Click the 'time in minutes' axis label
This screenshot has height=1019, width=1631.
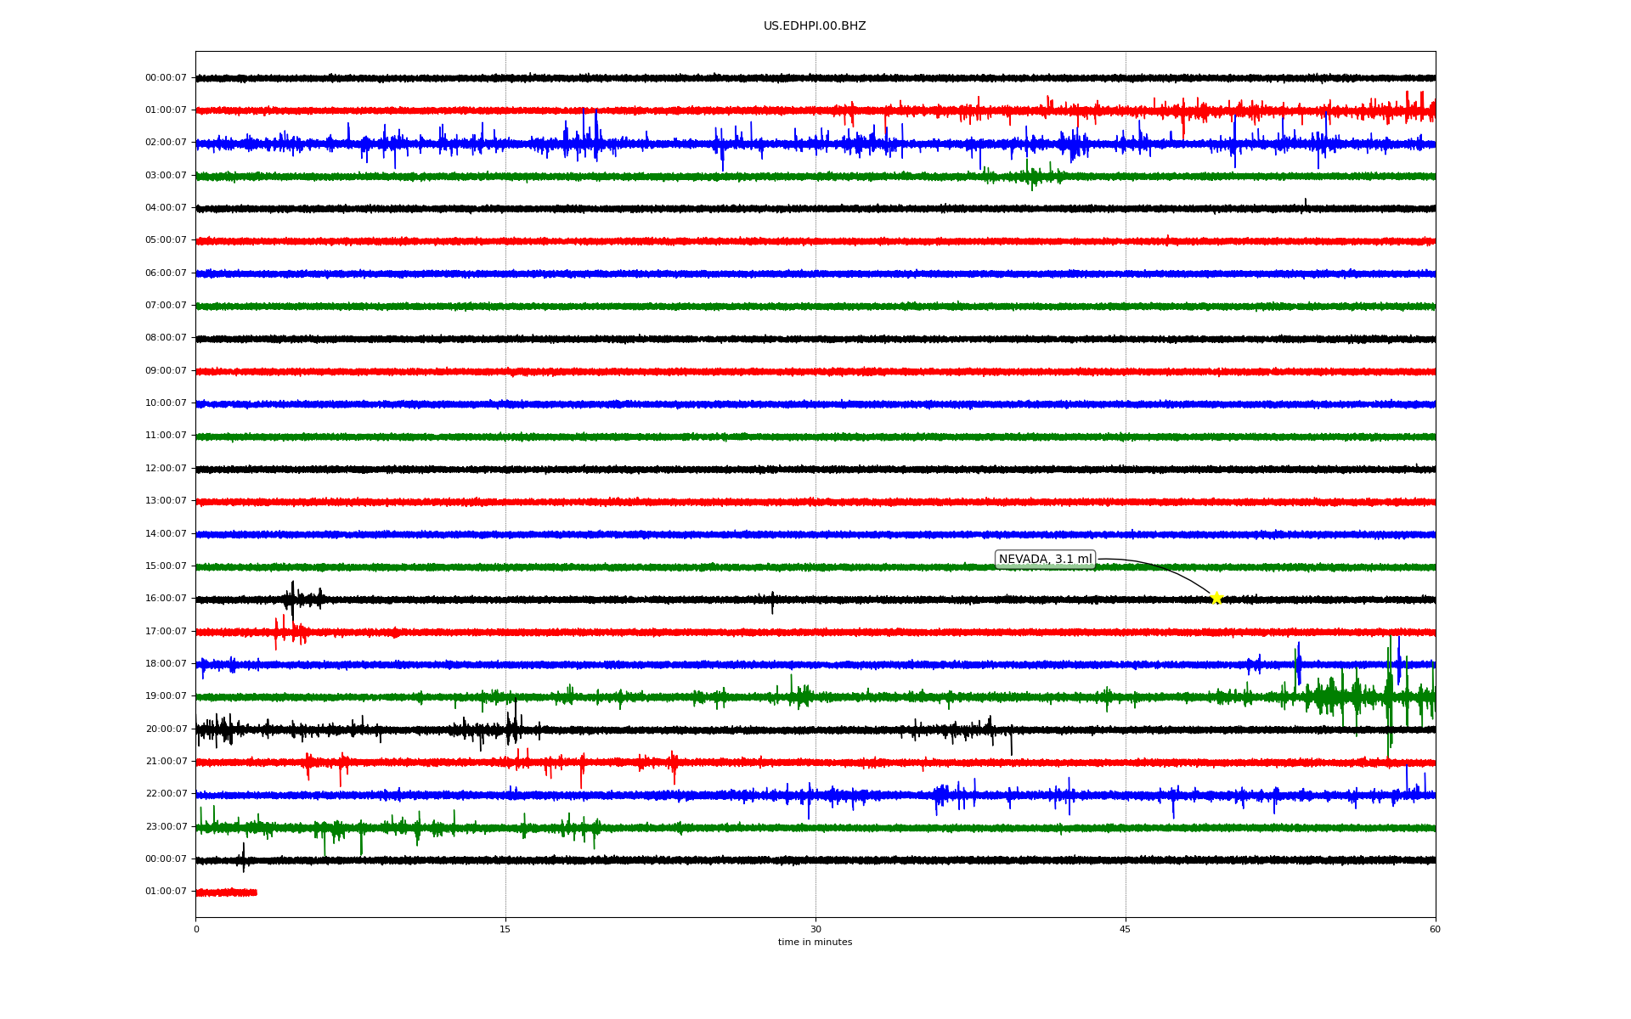pos(815,943)
